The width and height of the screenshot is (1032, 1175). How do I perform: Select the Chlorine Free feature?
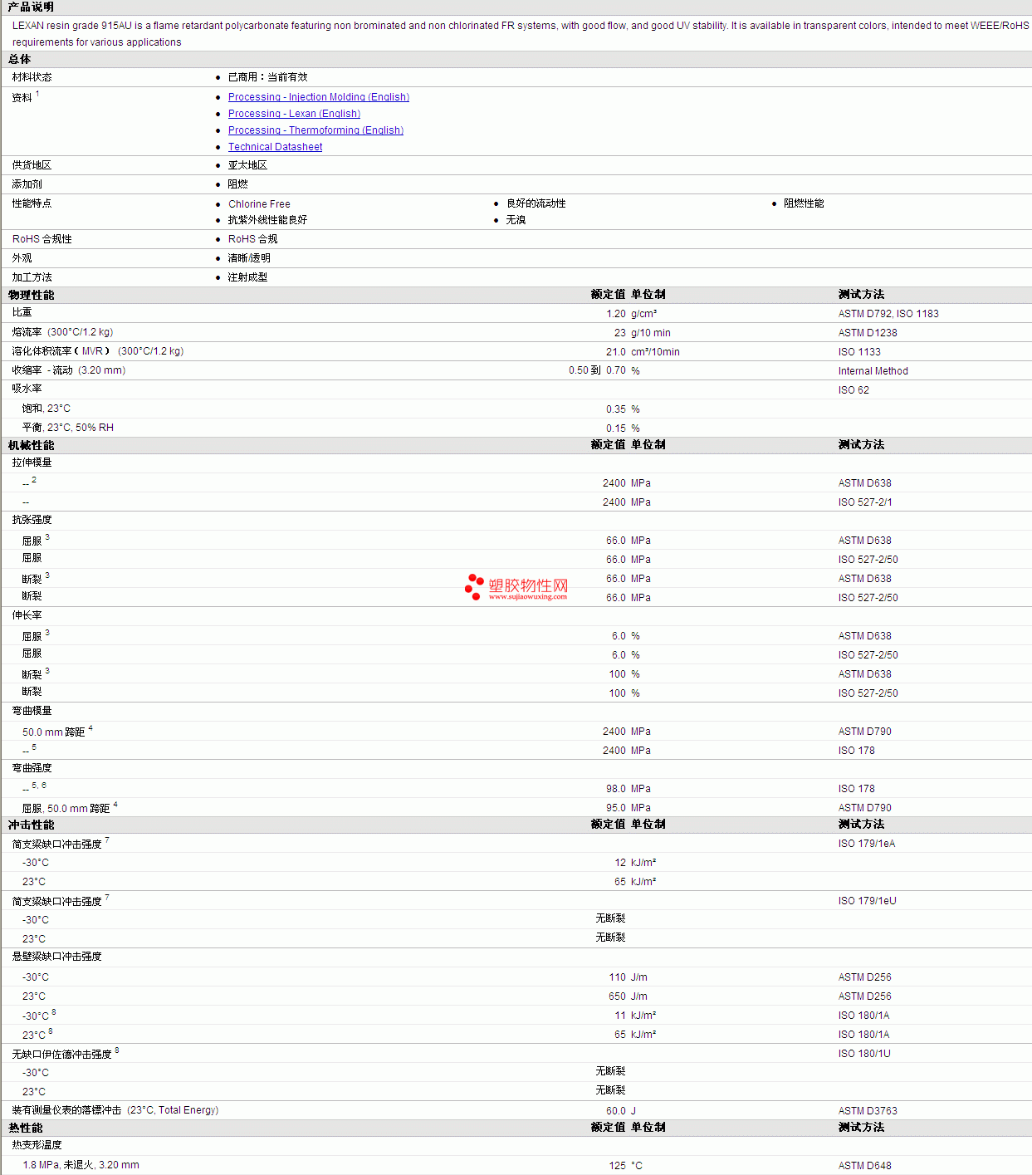[259, 204]
